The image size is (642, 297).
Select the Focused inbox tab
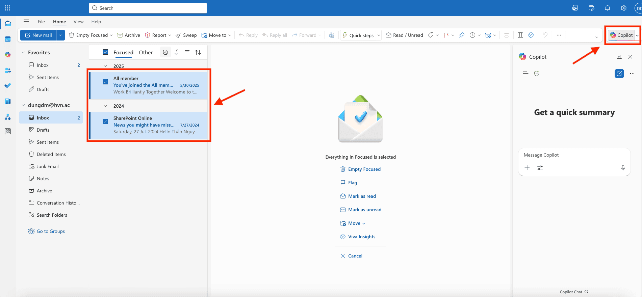[x=123, y=52]
